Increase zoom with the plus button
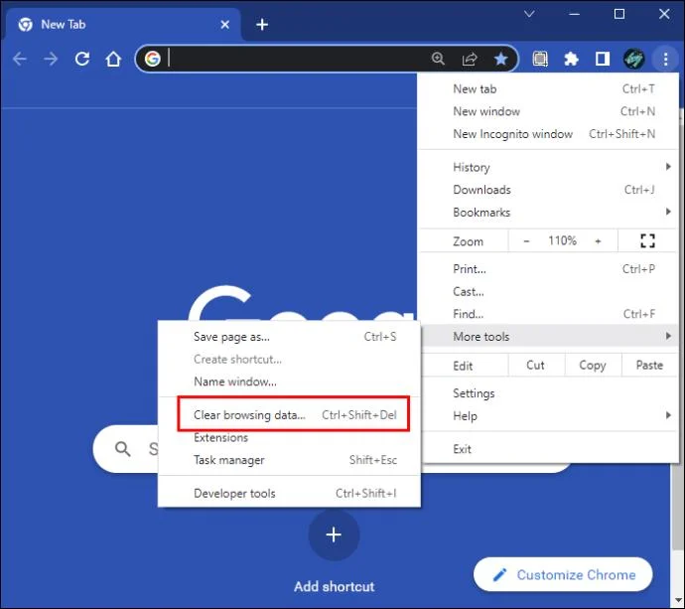 pyautogui.click(x=598, y=241)
